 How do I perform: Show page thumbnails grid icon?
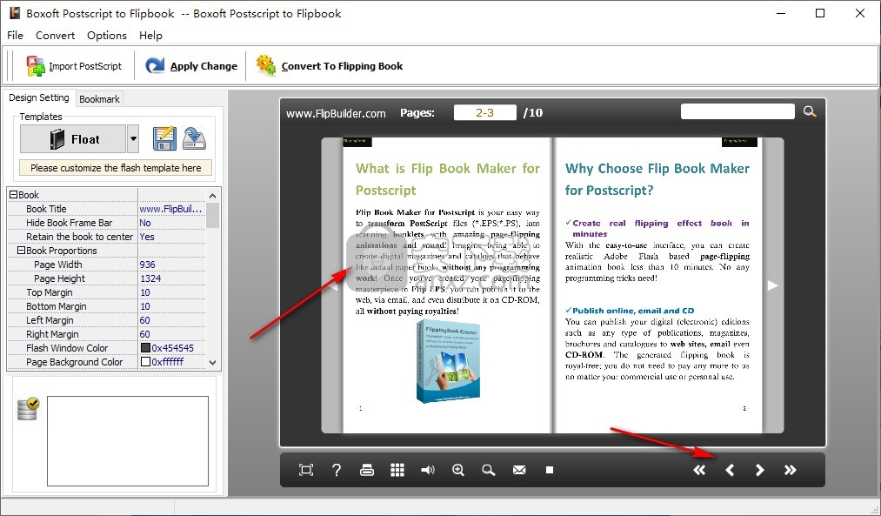(x=397, y=470)
